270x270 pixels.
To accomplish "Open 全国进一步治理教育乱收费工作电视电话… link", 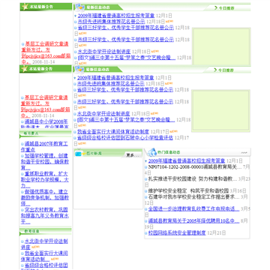I will point(194,208).
